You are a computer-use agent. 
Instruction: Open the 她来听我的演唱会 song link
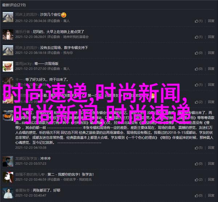point(76,37)
